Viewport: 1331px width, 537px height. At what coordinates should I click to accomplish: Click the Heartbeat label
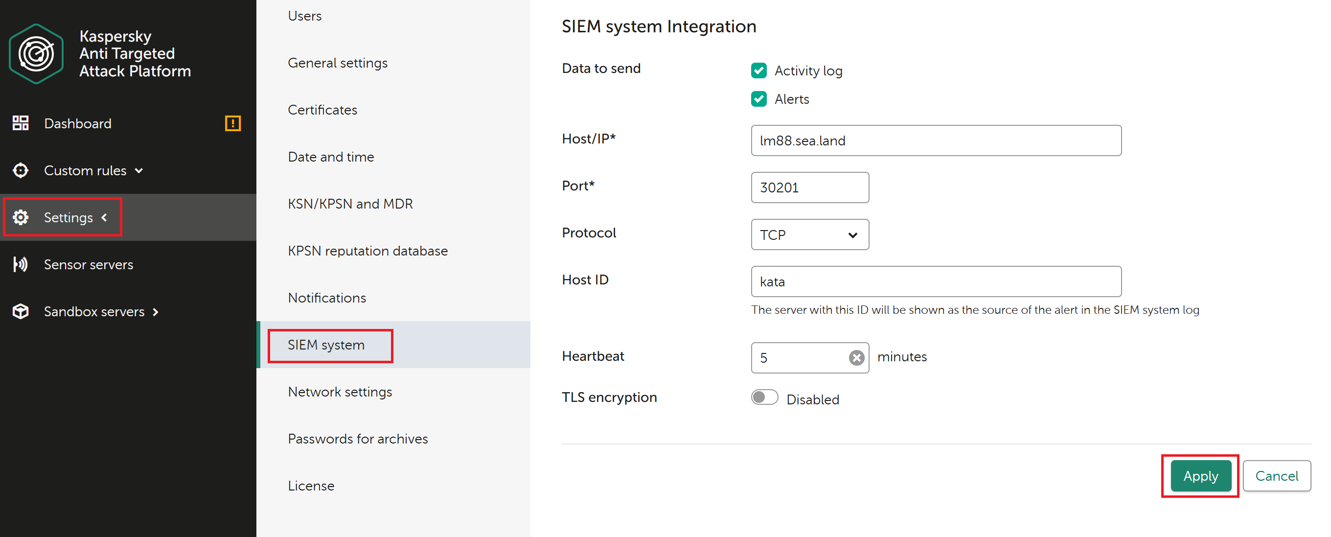pos(593,356)
